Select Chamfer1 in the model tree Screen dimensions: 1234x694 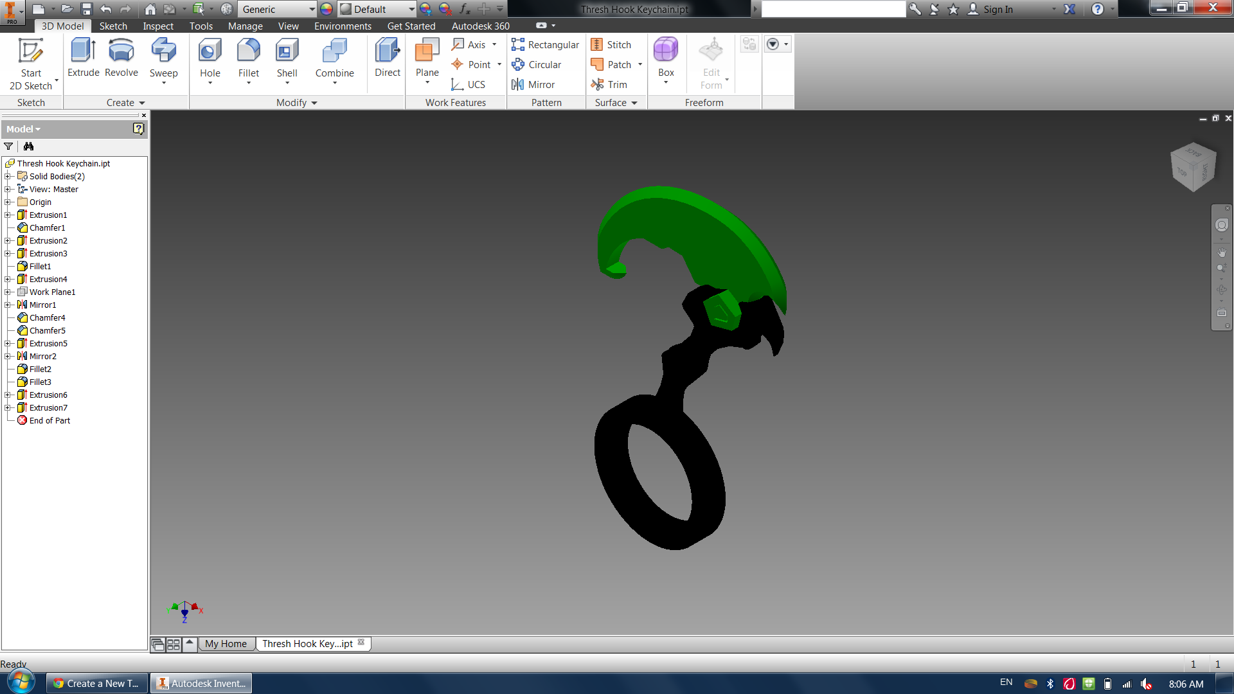(x=47, y=227)
